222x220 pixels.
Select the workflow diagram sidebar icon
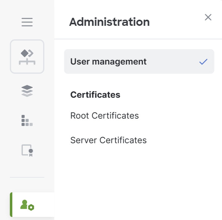pyautogui.click(x=27, y=57)
